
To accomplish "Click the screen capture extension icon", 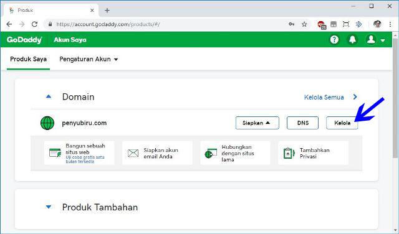I will 346,24.
